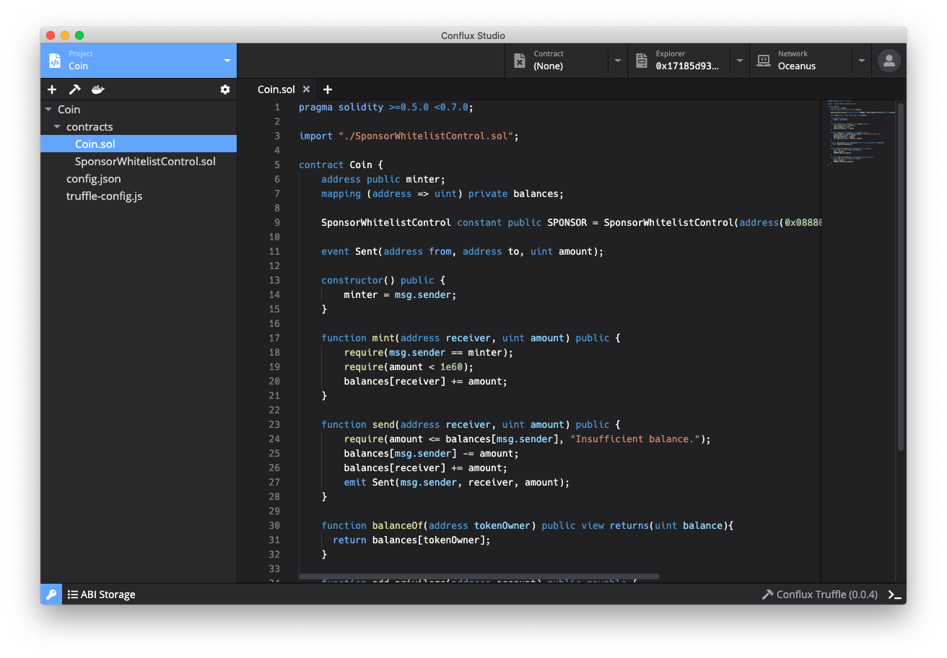
Task: Click the Explorer document icon
Action: click(642, 61)
